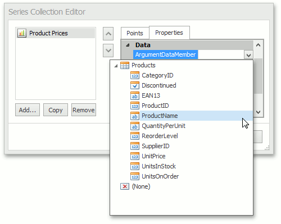Click the checkbox icon beside Discontinued

click(x=135, y=85)
